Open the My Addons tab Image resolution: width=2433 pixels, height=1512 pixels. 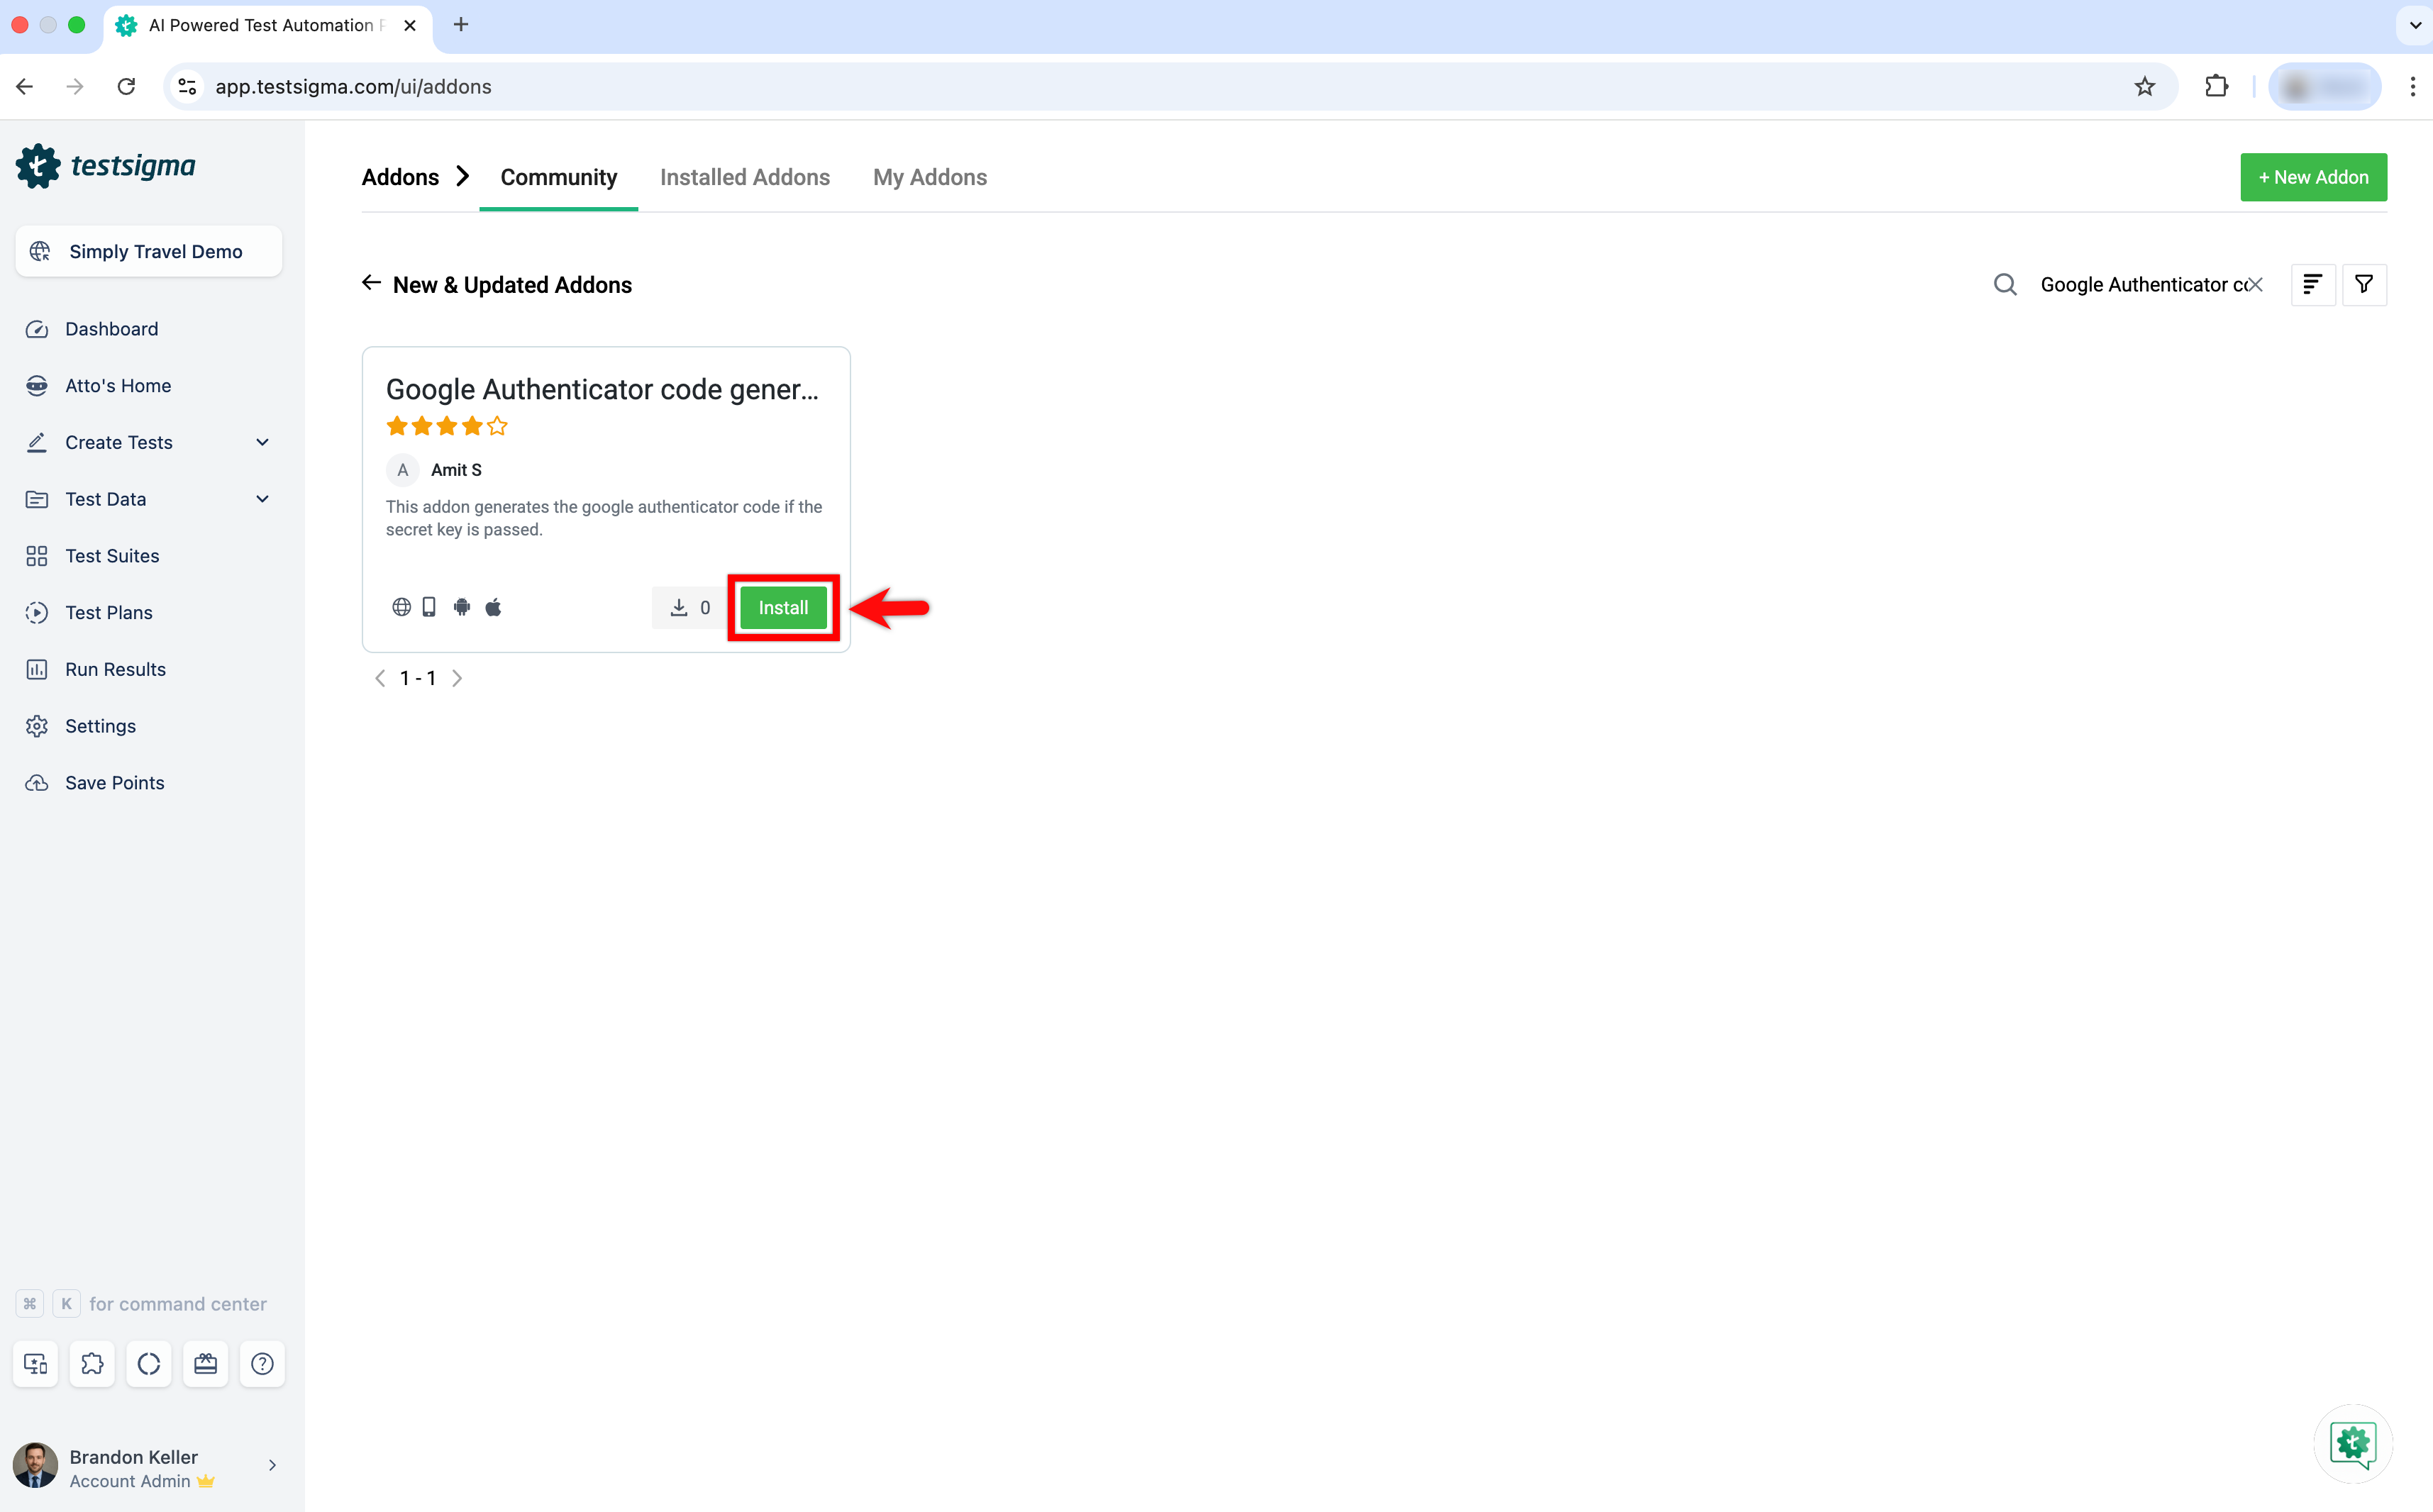coord(929,177)
